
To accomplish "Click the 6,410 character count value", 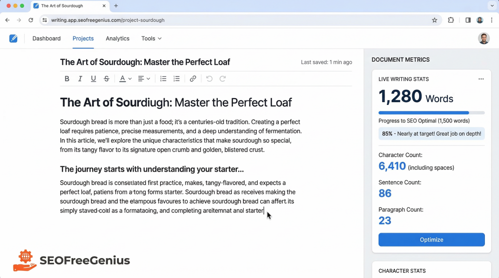I will tap(392, 166).
